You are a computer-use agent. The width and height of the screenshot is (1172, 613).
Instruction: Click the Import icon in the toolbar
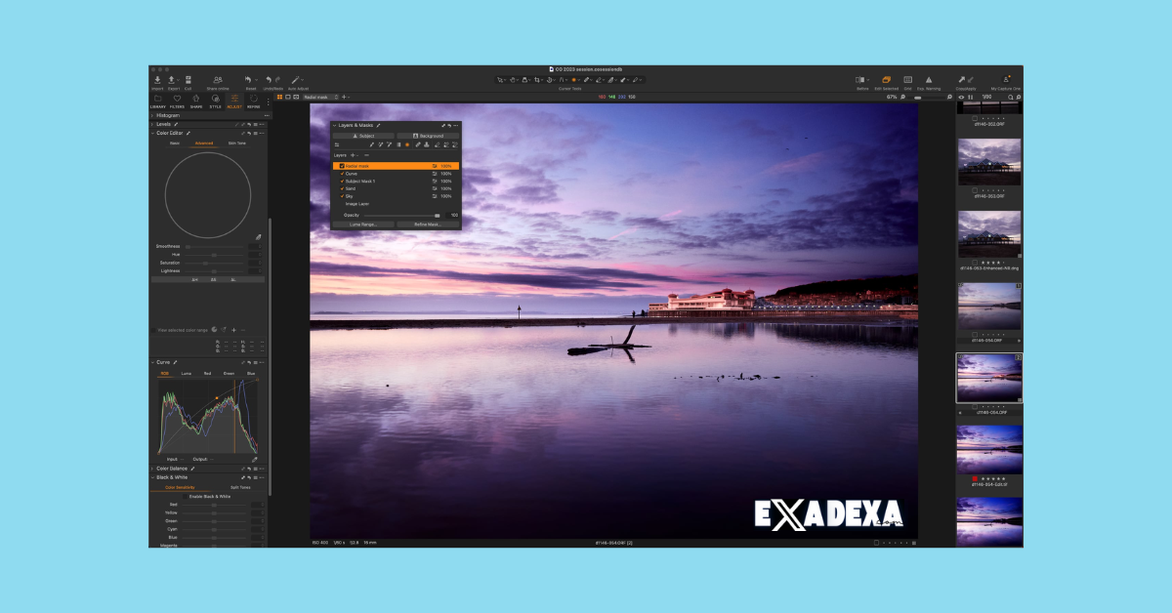tap(157, 80)
